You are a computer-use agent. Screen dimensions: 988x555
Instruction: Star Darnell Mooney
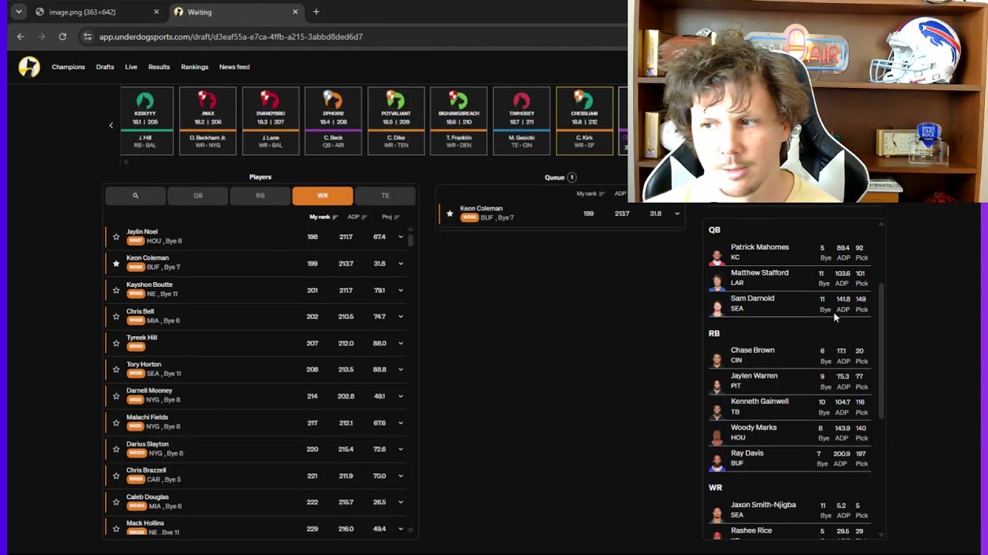[x=116, y=396]
